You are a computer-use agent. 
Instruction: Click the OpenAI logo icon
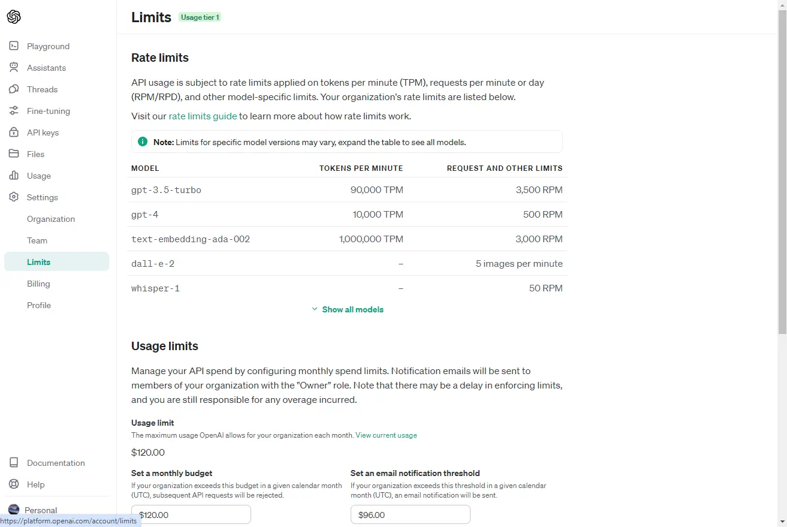pos(14,17)
